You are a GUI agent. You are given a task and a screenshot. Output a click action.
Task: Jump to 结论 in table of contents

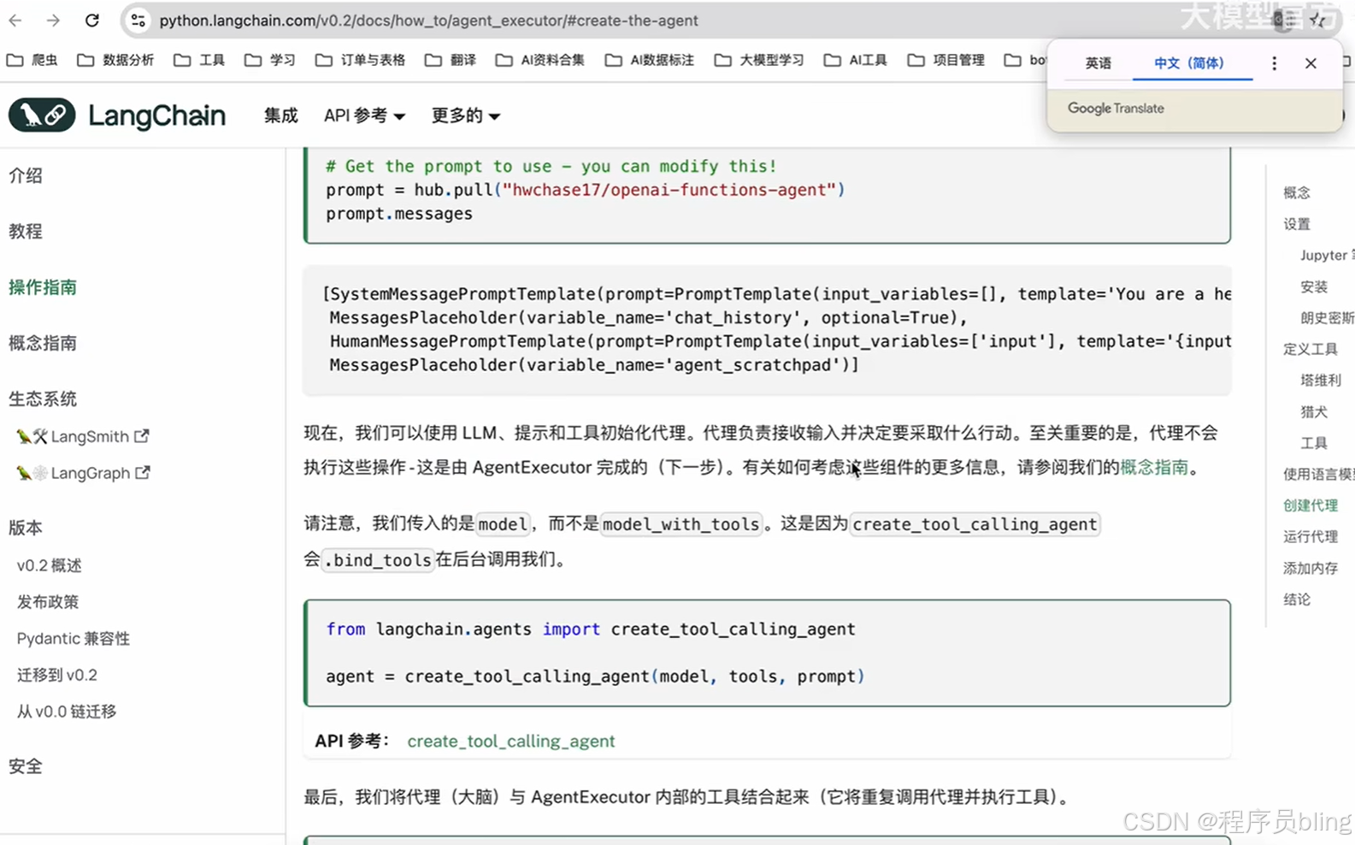(1297, 600)
